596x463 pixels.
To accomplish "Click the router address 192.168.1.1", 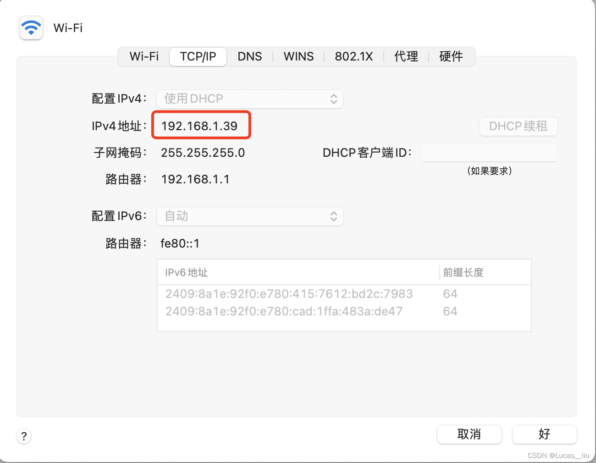I will point(195,179).
